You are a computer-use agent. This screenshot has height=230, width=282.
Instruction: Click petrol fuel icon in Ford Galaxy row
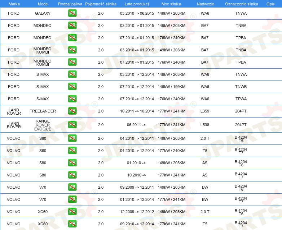[72, 13]
